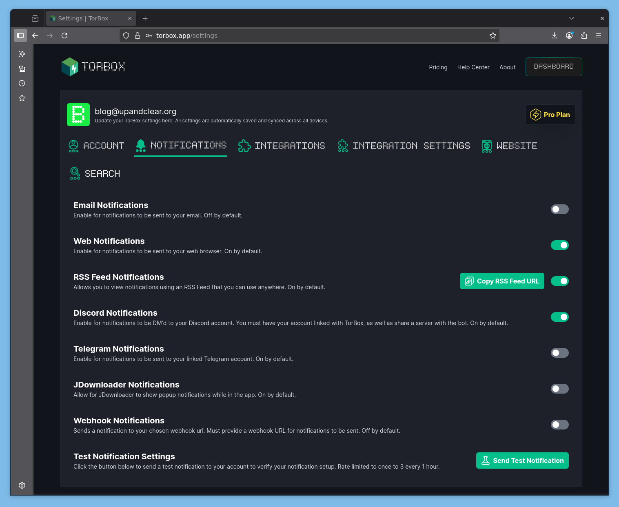Click the green B account avatar
Screen dimensions: 619x507
(78, 115)
